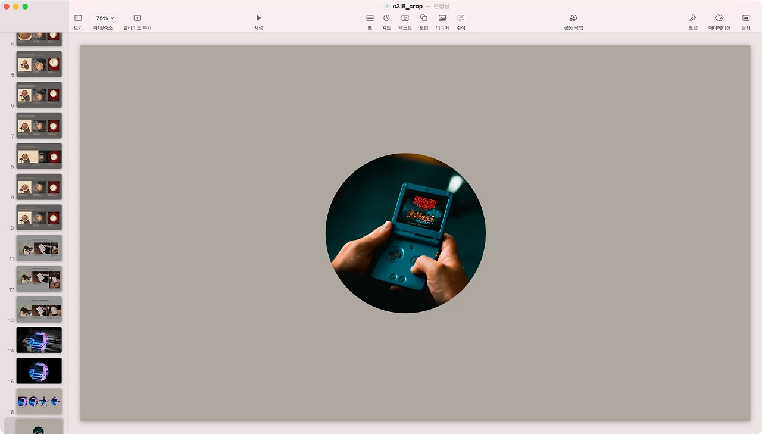Add a comment with the 주석 icon
762x434 pixels.
pos(461,18)
